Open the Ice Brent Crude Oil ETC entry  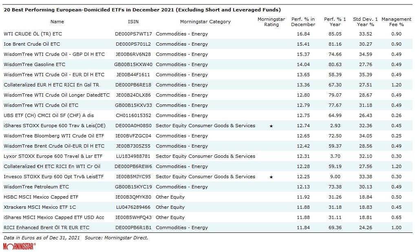[32, 44]
